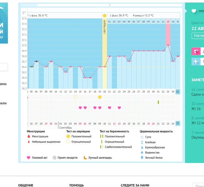204x187 pixels.
Task: Click the empty negative ovulation test circle
Action: point(75,97)
